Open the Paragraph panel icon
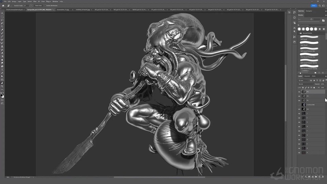 coord(294,31)
